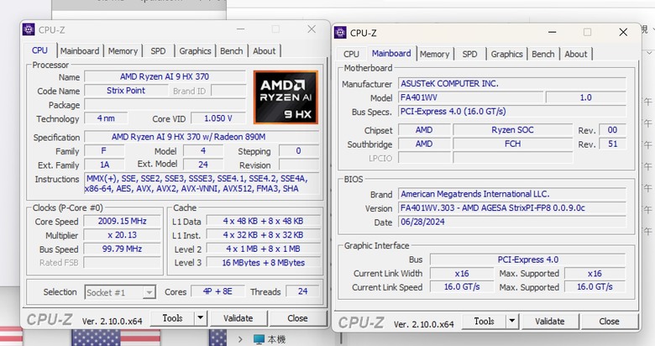The width and height of the screenshot is (655, 346).
Task: Click the AMD Ryzen AI 9 HX logo
Action: 286,97
